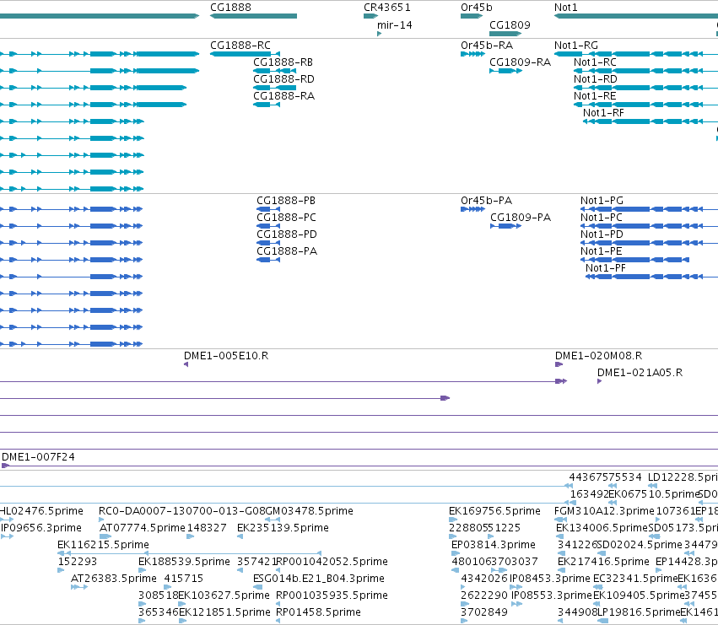Click the CG1809-RA transcript glyph
718x625 pixels.
[506, 71]
